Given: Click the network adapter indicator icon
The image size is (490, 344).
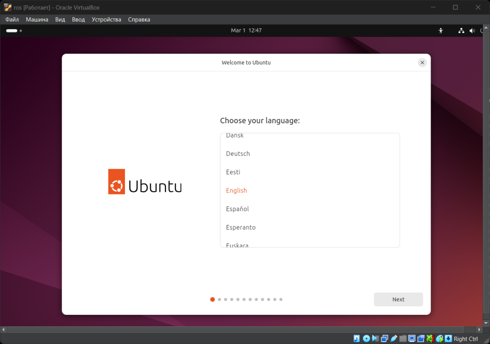Looking at the screenshot, I should (384, 338).
